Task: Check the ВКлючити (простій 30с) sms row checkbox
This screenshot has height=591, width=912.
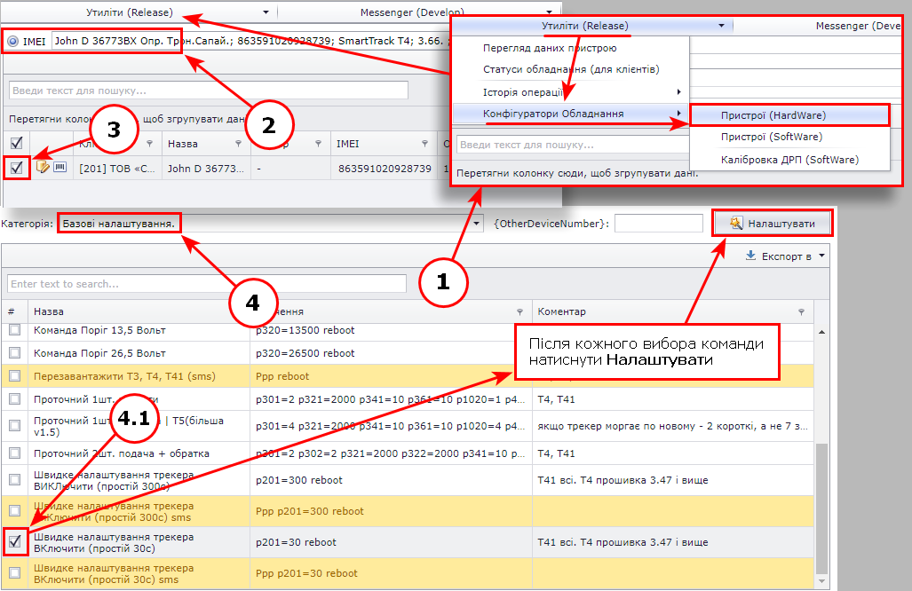Action: (14, 573)
